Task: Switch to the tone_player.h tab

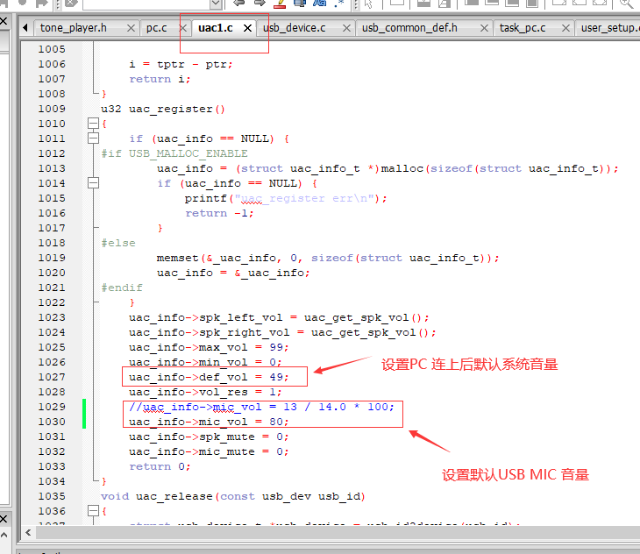Action: click(74, 28)
